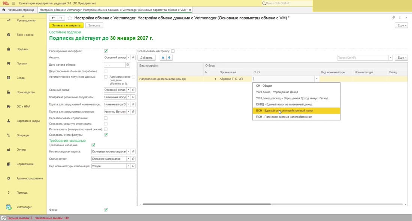
Task: Click the Записать button
Action: click(94, 25)
